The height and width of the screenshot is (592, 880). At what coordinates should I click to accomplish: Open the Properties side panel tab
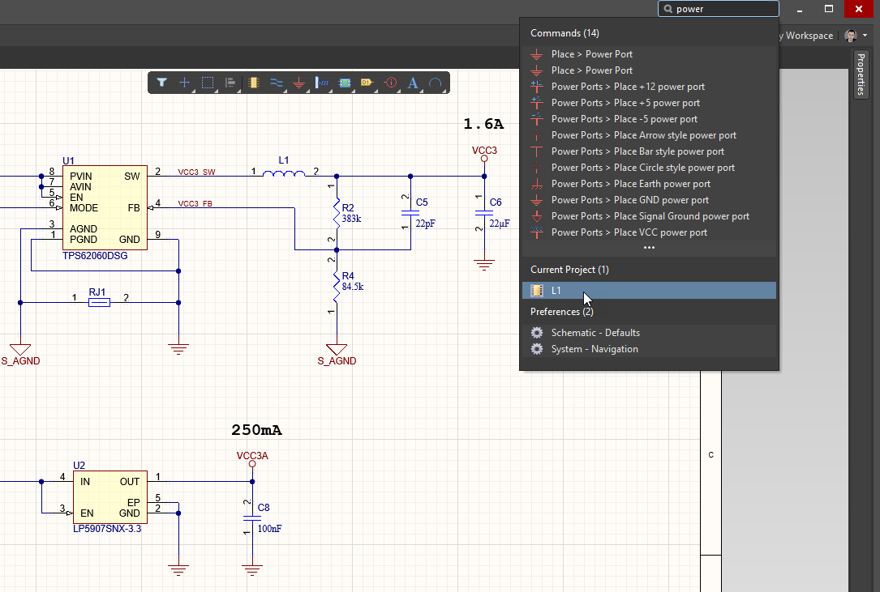pos(861,75)
